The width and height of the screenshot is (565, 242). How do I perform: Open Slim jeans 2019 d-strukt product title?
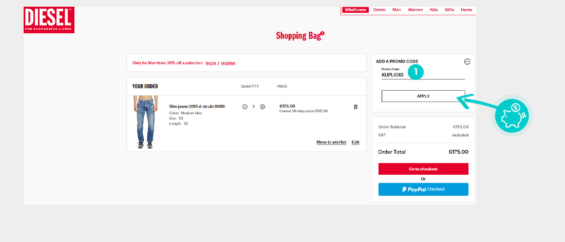click(x=197, y=107)
